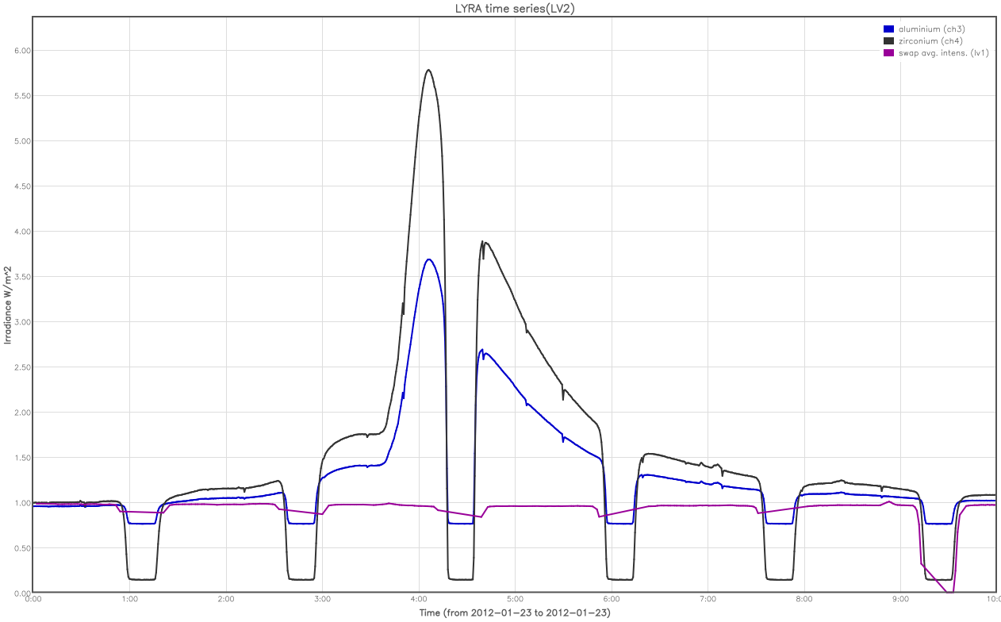Click the blue aluminium legend swatch
1001x622 pixels.
point(888,29)
